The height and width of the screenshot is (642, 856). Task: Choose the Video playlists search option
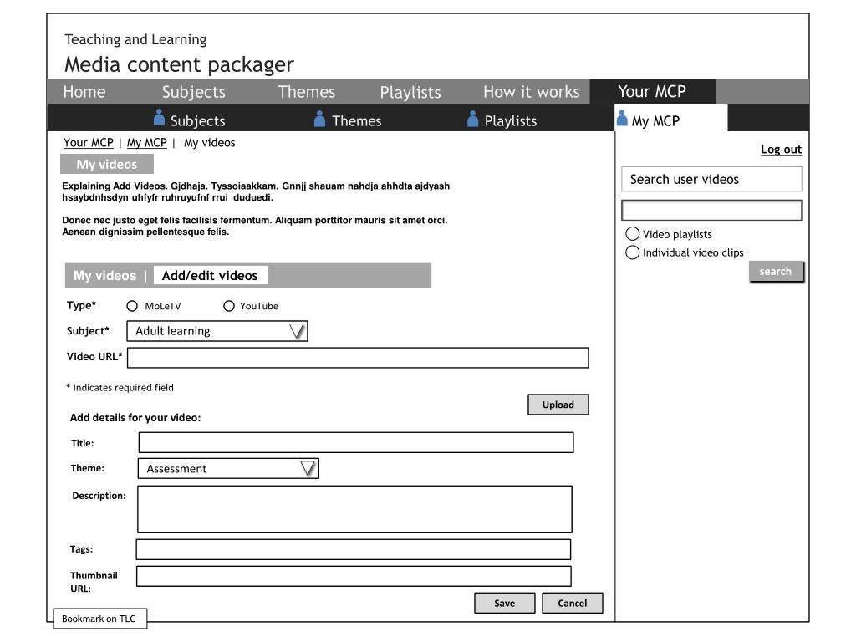(x=632, y=234)
